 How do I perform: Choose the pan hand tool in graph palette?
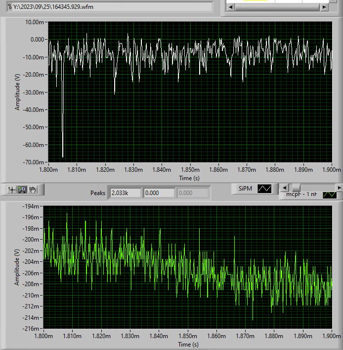coord(33,190)
